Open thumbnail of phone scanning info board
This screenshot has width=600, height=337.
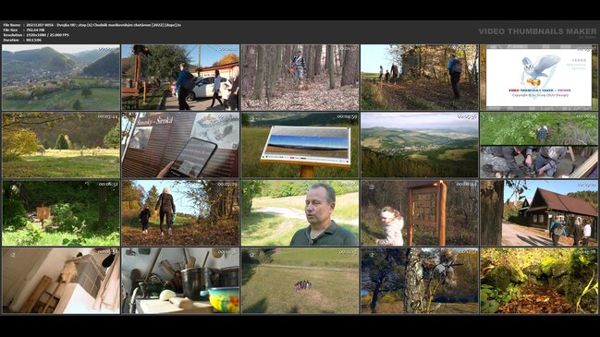click(180, 145)
